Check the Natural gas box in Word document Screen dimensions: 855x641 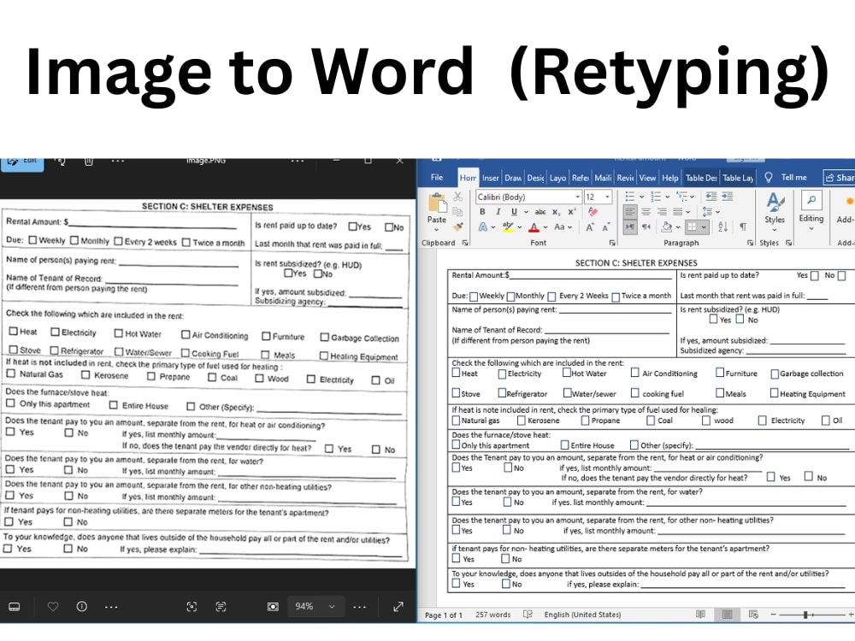(456, 420)
